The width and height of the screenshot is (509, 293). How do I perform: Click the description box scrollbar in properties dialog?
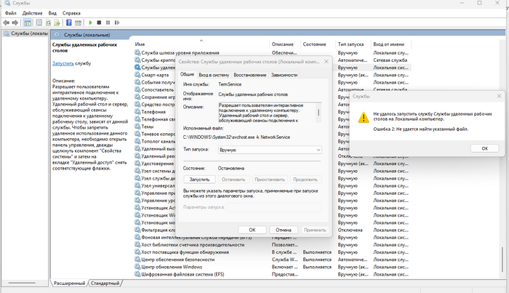pos(318,113)
